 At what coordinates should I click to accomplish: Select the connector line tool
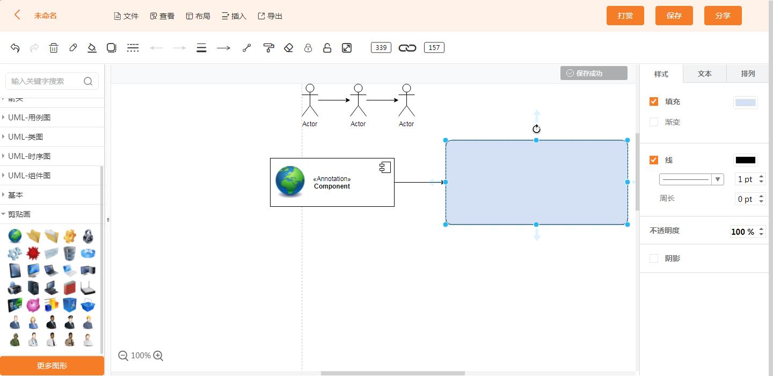pyautogui.click(x=246, y=48)
